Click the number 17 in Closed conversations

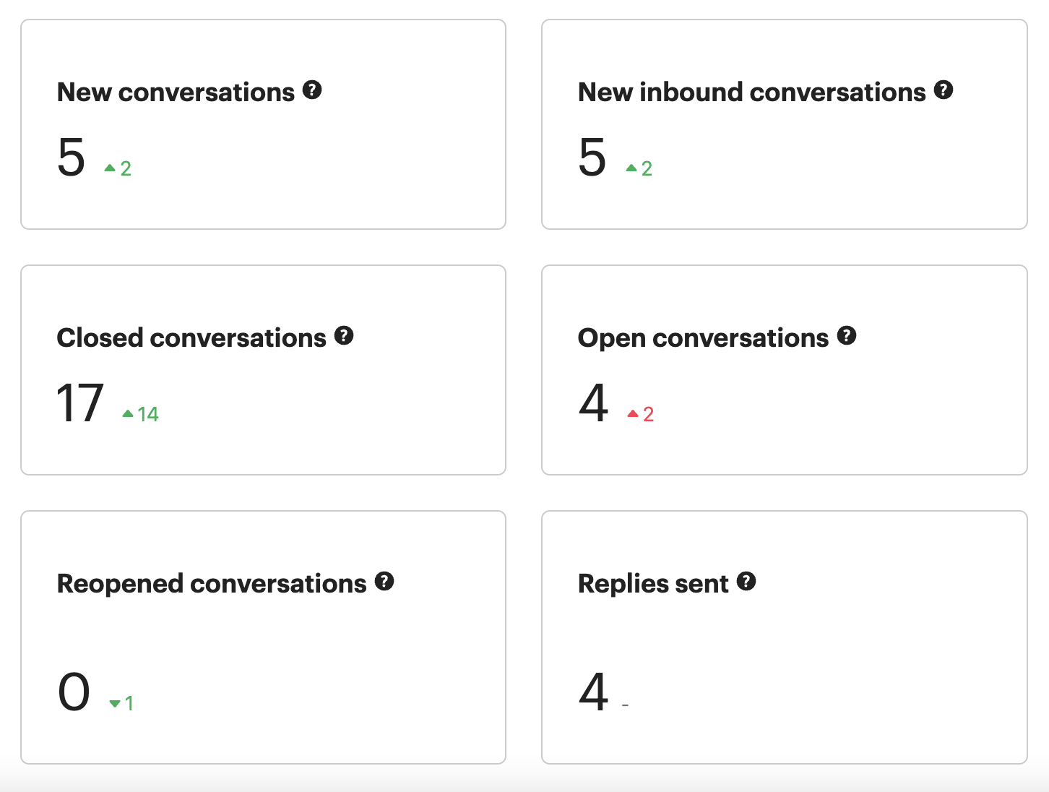(80, 403)
